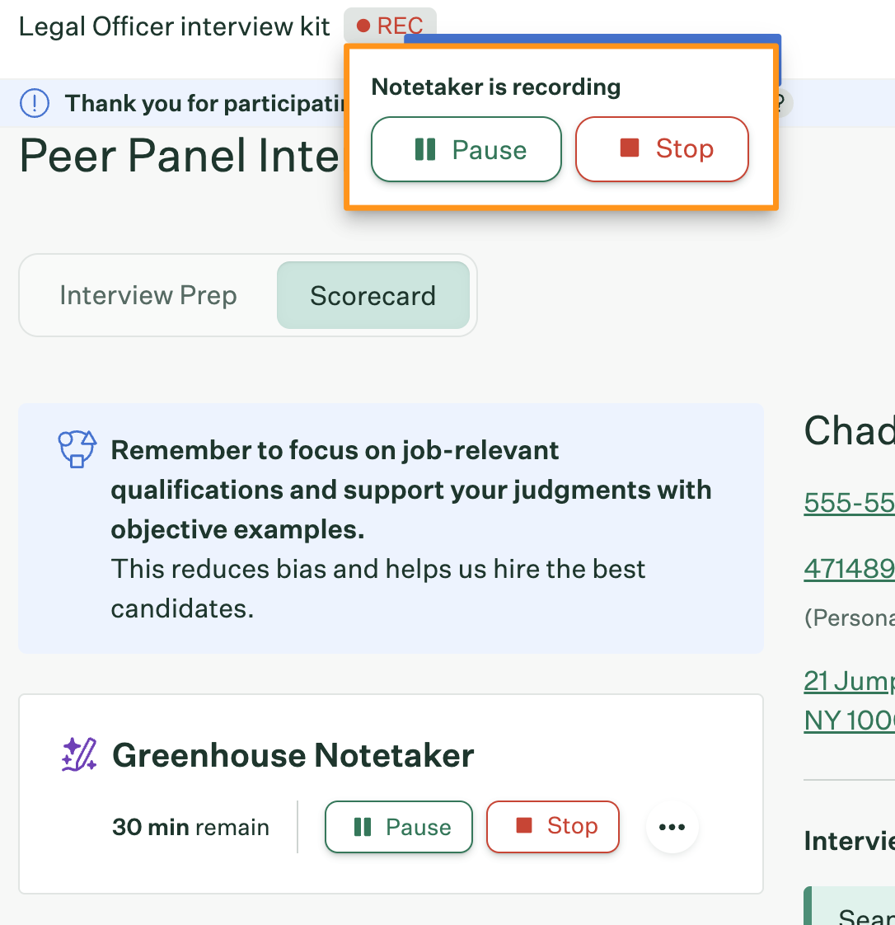Click the 30 min remain timer text
The height and width of the screenshot is (925, 895).
(190, 827)
